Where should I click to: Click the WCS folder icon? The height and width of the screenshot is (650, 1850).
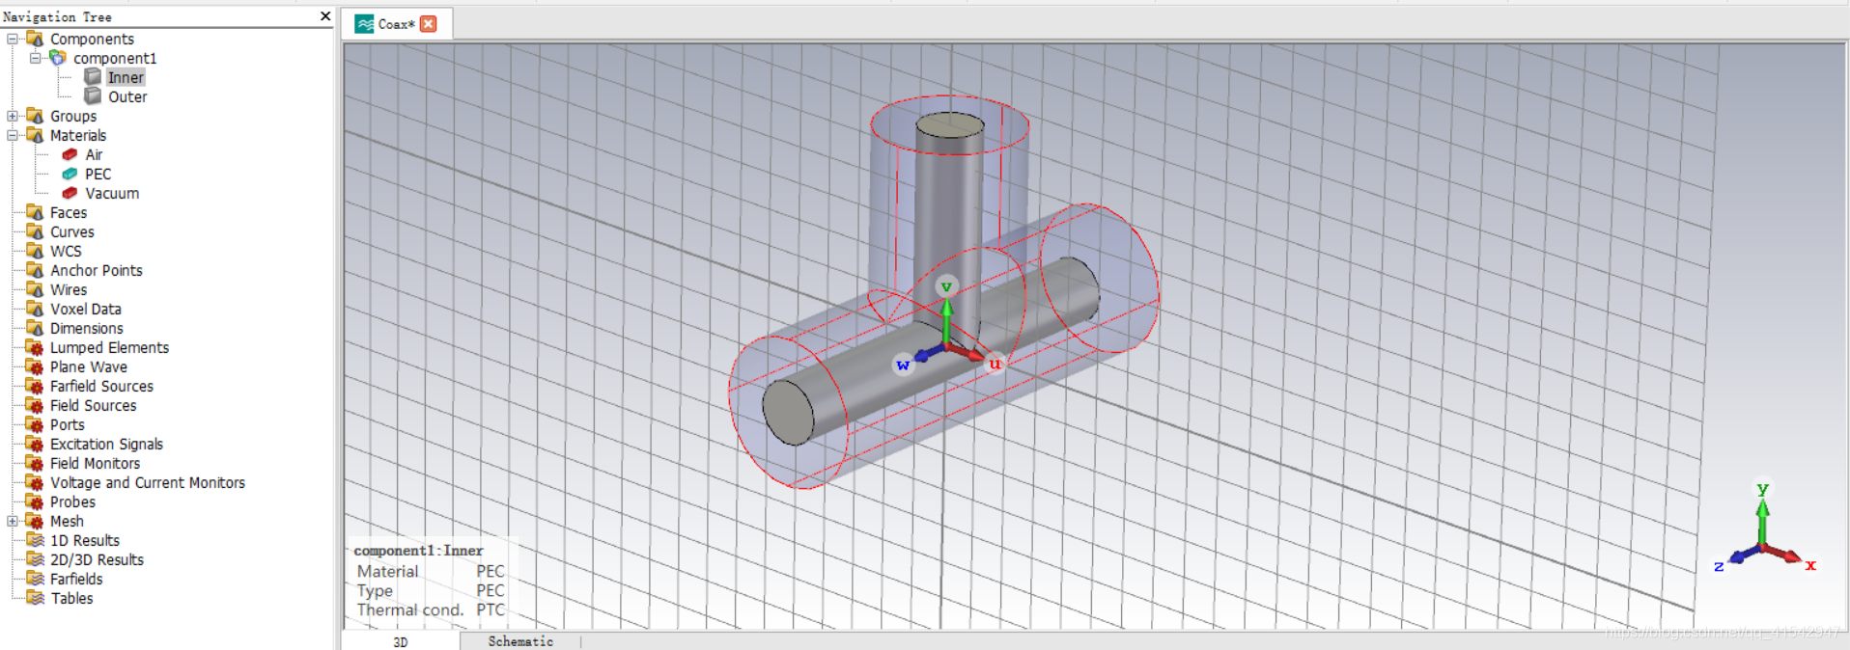[35, 251]
